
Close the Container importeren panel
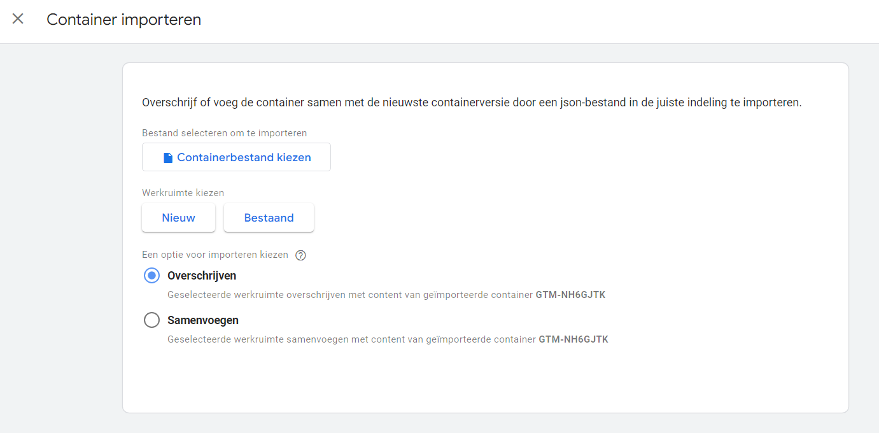pyautogui.click(x=18, y=19)
